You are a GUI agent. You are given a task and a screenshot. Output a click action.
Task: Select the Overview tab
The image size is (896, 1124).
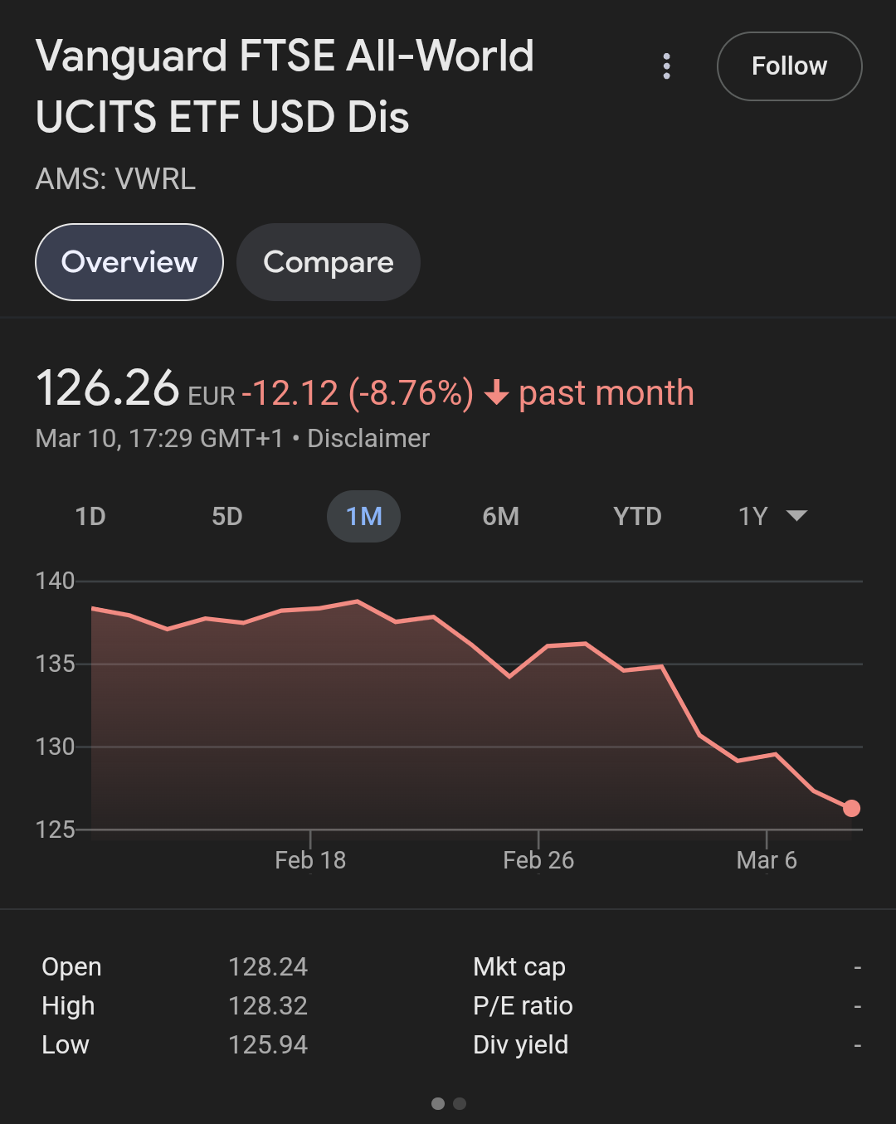129,262
